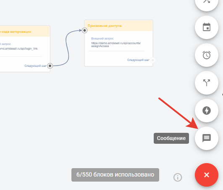Open the assignAccess URL in the block

[116, 45]
